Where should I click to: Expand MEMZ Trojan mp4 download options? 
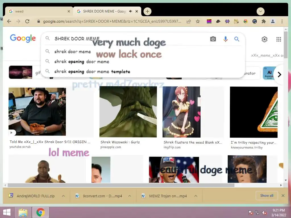[x=196, y=196]
